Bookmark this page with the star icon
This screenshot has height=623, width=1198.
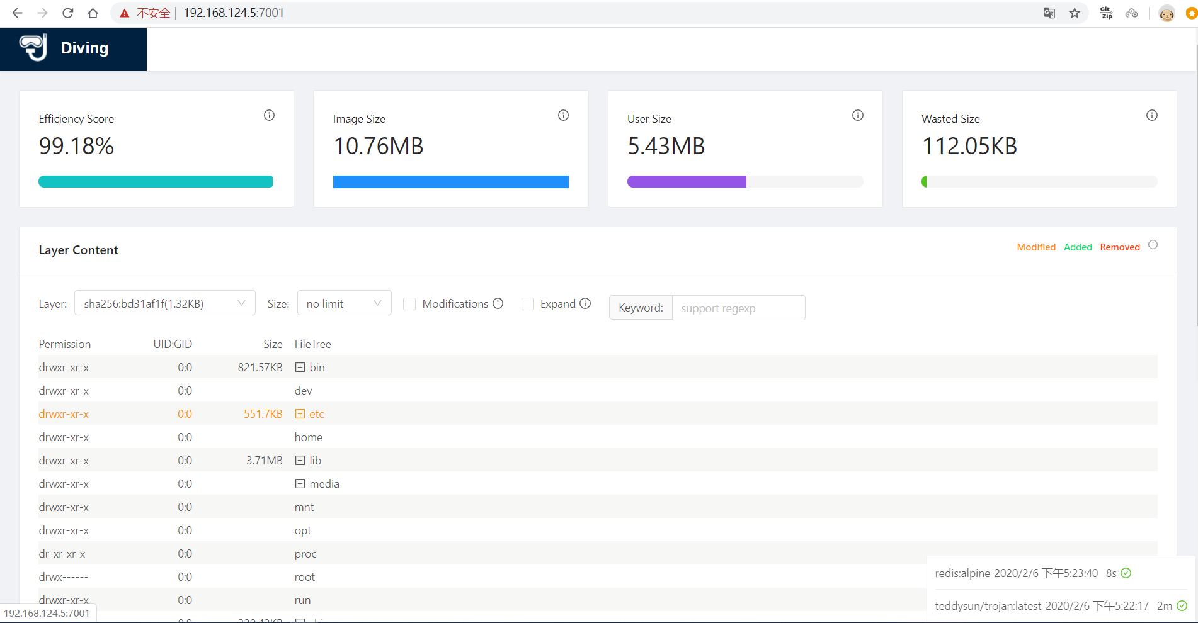click(1075, 13)
